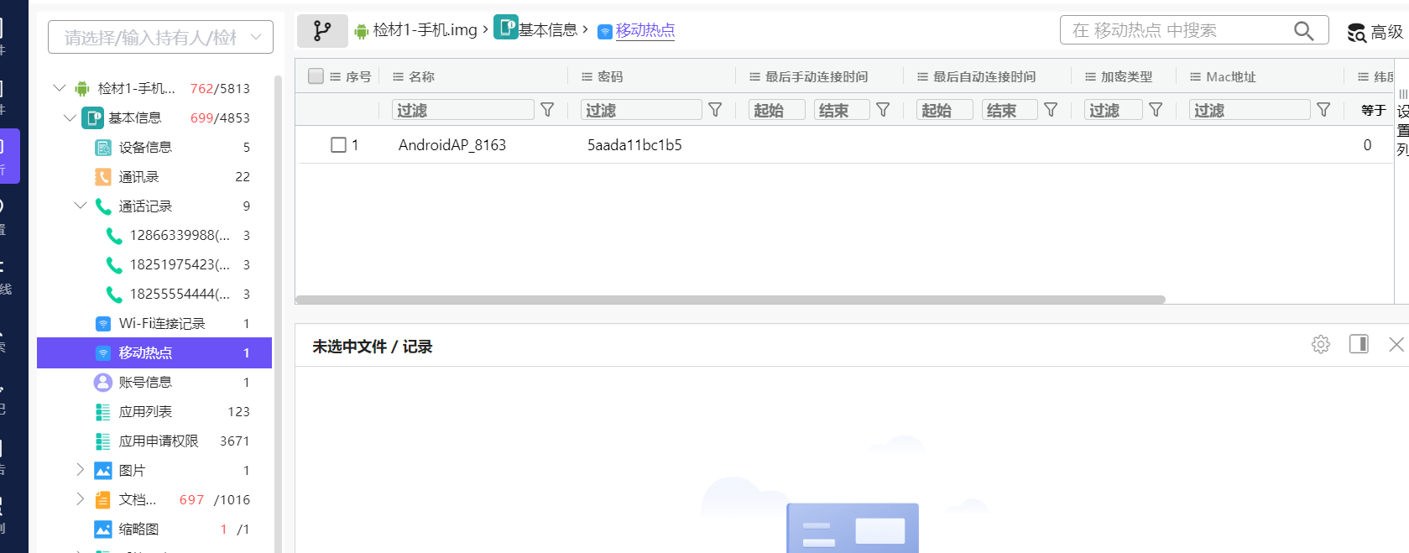Collapse the 检材1-手机 tree node
1409x553 pixels.
[x=60, y=88]
